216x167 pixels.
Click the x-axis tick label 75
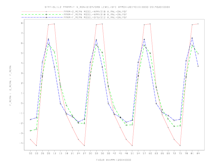point(180,153)
